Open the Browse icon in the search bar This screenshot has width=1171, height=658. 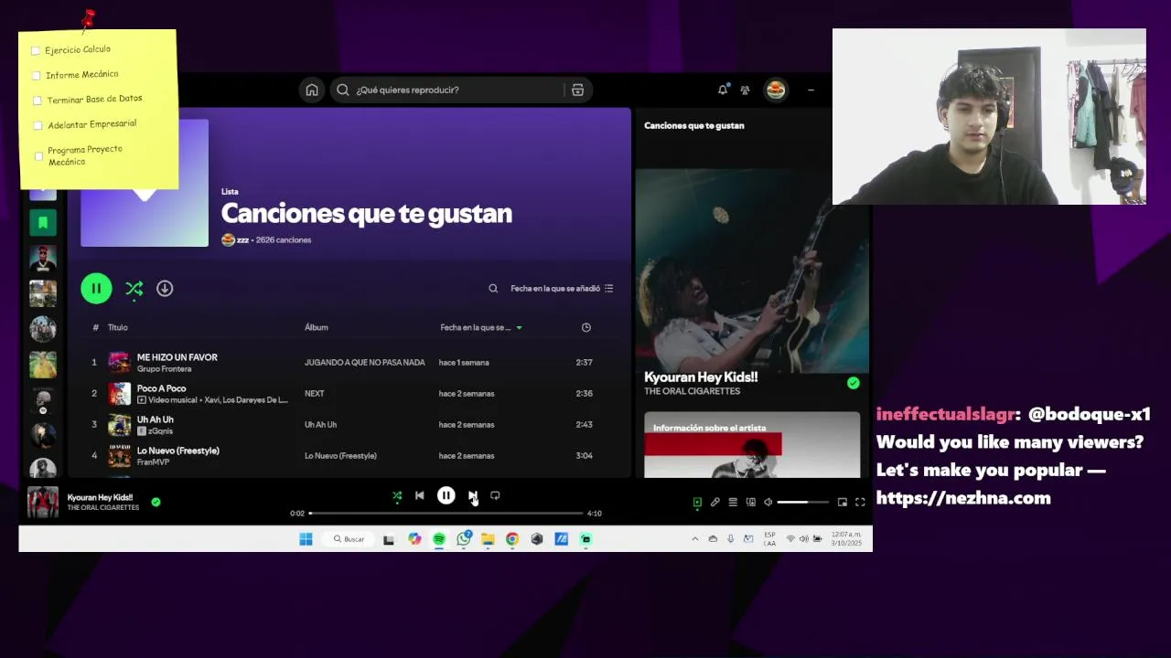click(577, 90)
